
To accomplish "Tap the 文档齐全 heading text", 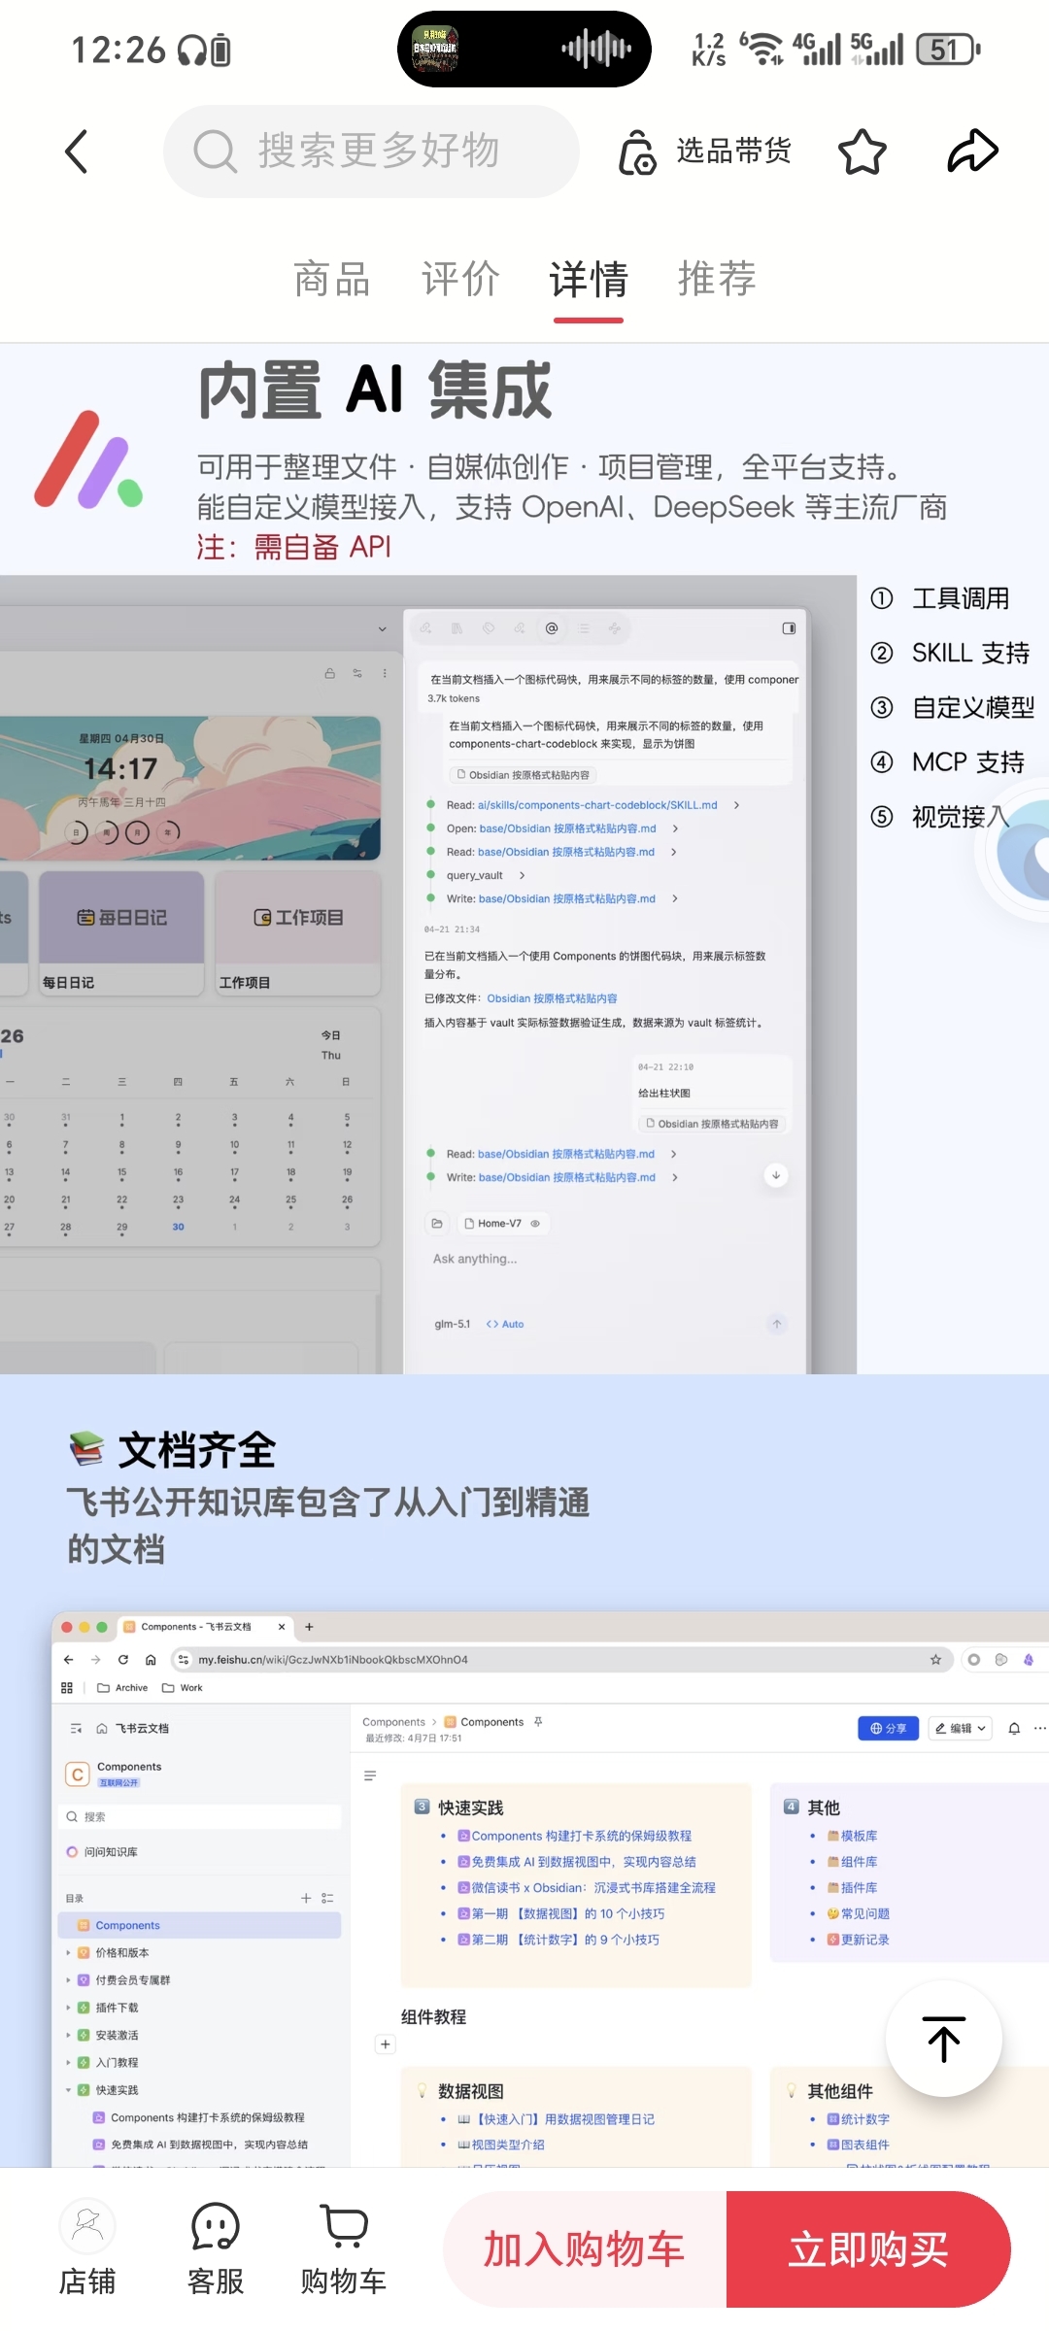I will [x=197, y=1450].
